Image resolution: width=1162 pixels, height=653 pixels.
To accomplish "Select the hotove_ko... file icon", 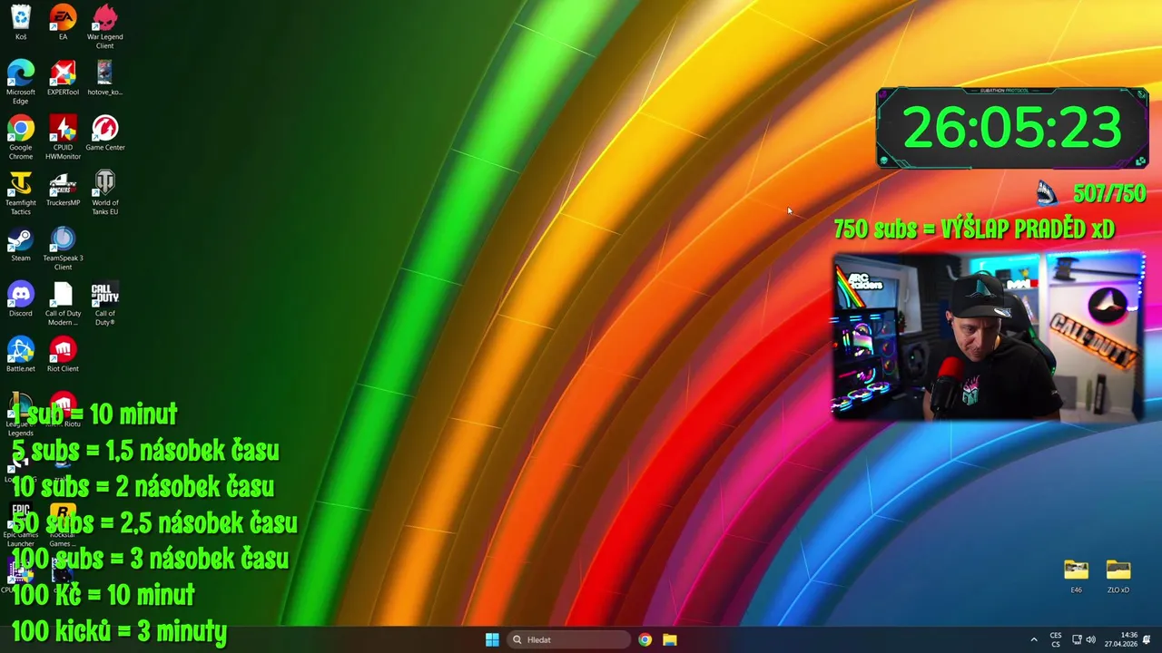I will click(x=105, y=78).
